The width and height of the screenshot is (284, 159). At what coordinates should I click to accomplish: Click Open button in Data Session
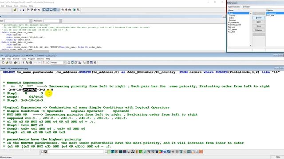(x=259, y=22)
